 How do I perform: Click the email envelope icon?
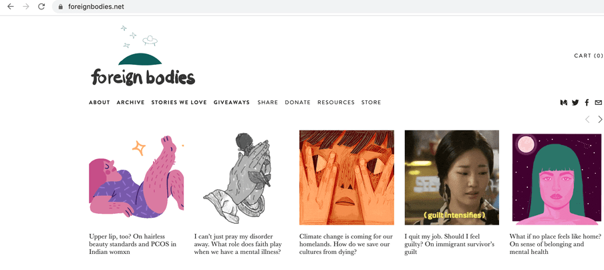598,102
